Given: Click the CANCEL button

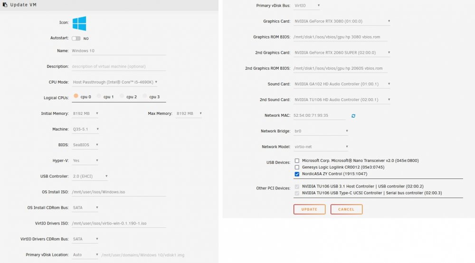Looking at the screenshot, I should click(346, 209).
